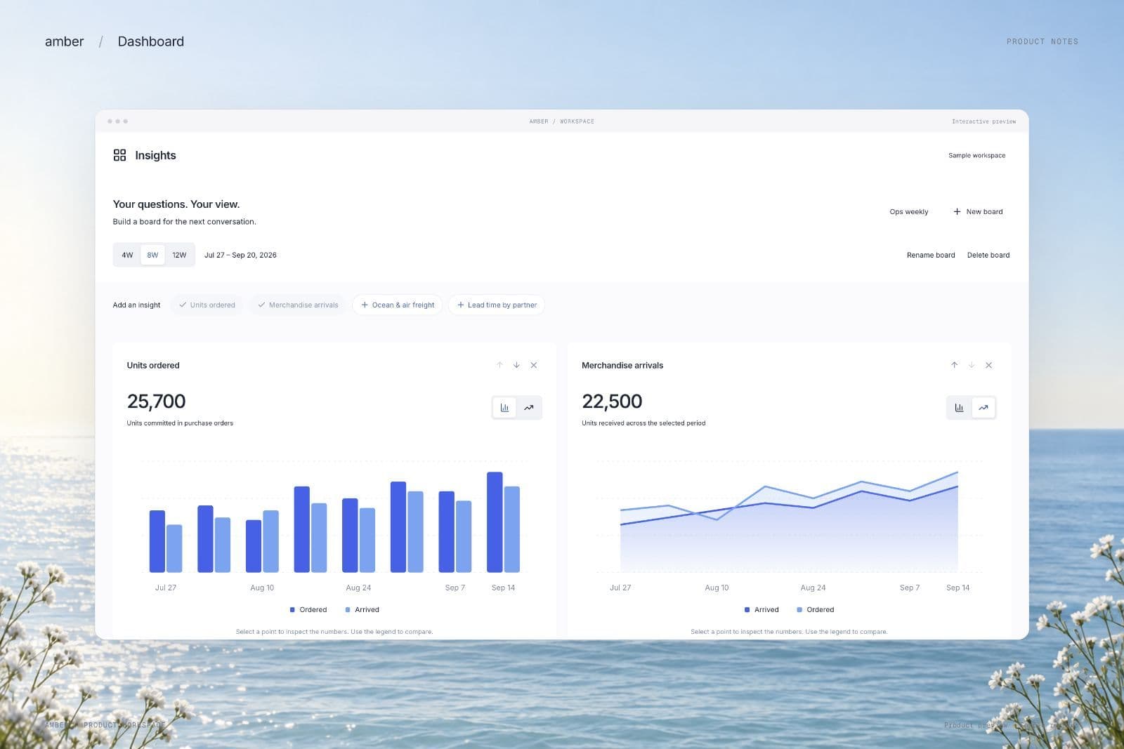Toggle the Units ordered insight chip
This screenshot has width=1124, height=749.
pos(207,305)
